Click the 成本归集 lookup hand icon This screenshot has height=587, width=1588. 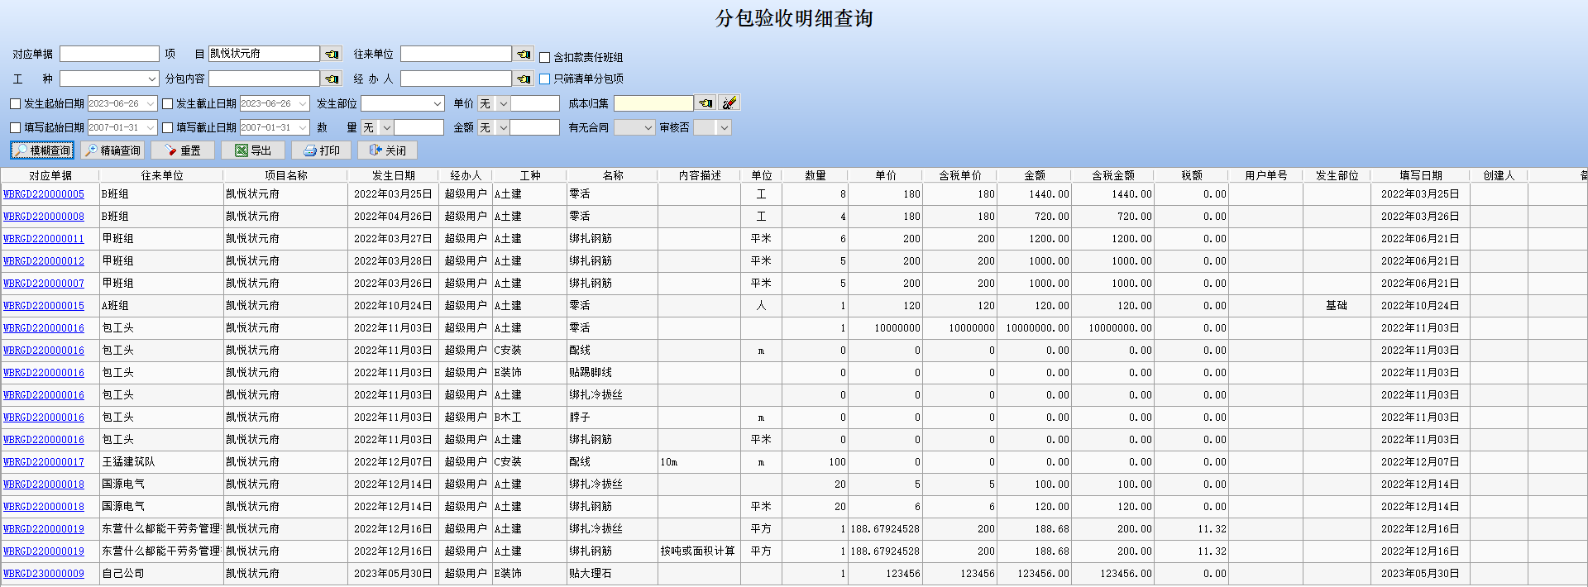[x=706, y=103]
